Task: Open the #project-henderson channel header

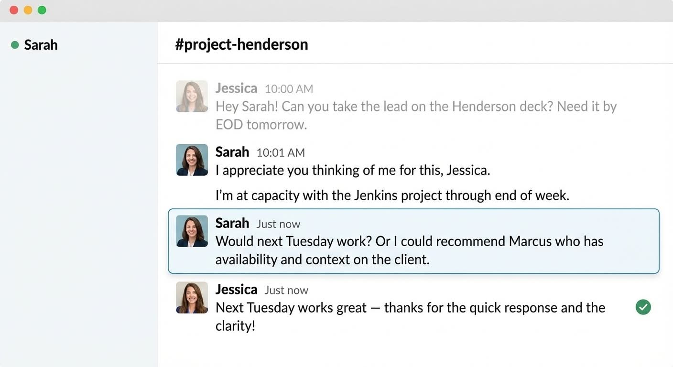Action: [x=241, y=44]
